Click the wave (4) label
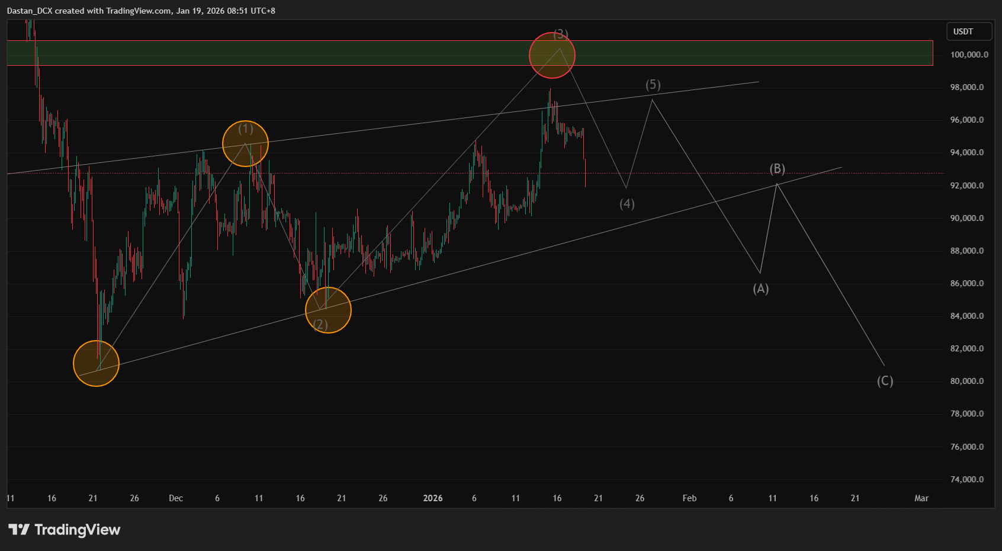The height and width of the screenshot is (551, 1002). pos(627,204)
